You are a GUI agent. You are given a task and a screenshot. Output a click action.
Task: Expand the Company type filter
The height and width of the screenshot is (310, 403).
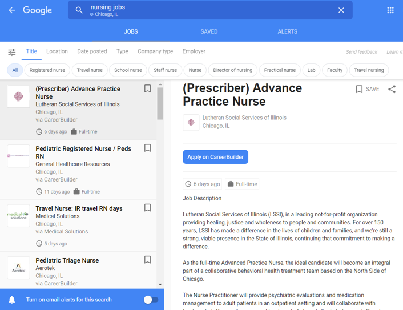[155, 51]
